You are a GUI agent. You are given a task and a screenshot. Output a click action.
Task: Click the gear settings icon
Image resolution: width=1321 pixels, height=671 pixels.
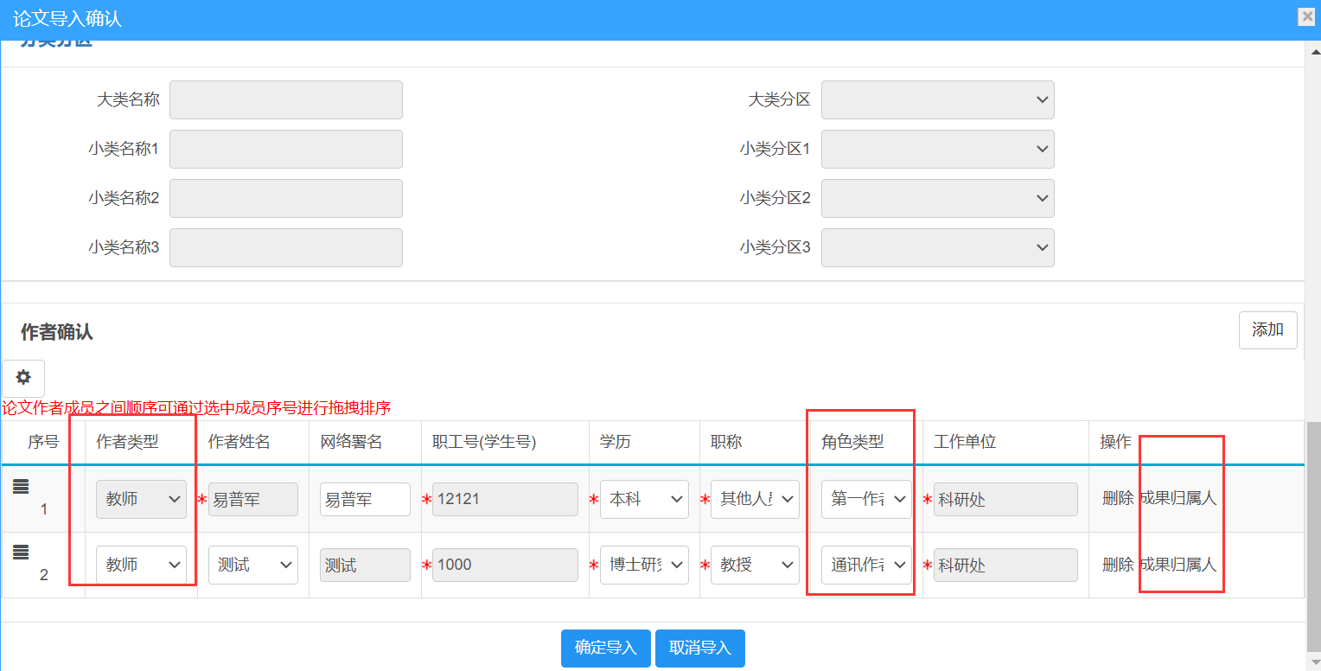tap(23, 378)
